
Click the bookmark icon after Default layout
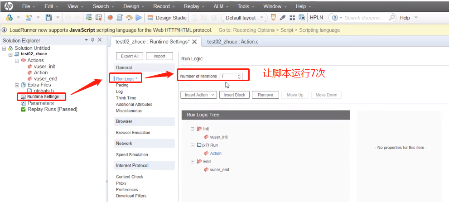pyautogui.click(x=274, y=18)
